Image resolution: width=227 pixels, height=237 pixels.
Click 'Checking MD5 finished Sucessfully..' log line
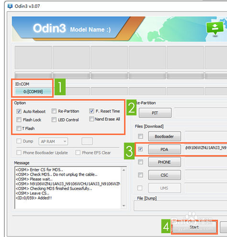coord(61,189)
